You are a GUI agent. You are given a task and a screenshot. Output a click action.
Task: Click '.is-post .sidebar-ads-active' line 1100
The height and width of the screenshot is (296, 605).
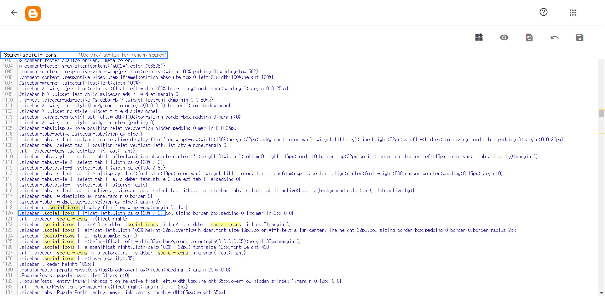pyautogui.click(x=116, y=100)
